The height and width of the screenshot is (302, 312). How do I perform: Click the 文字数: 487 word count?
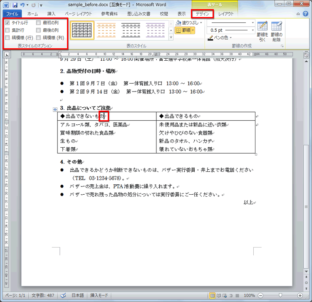pos(43,295)
